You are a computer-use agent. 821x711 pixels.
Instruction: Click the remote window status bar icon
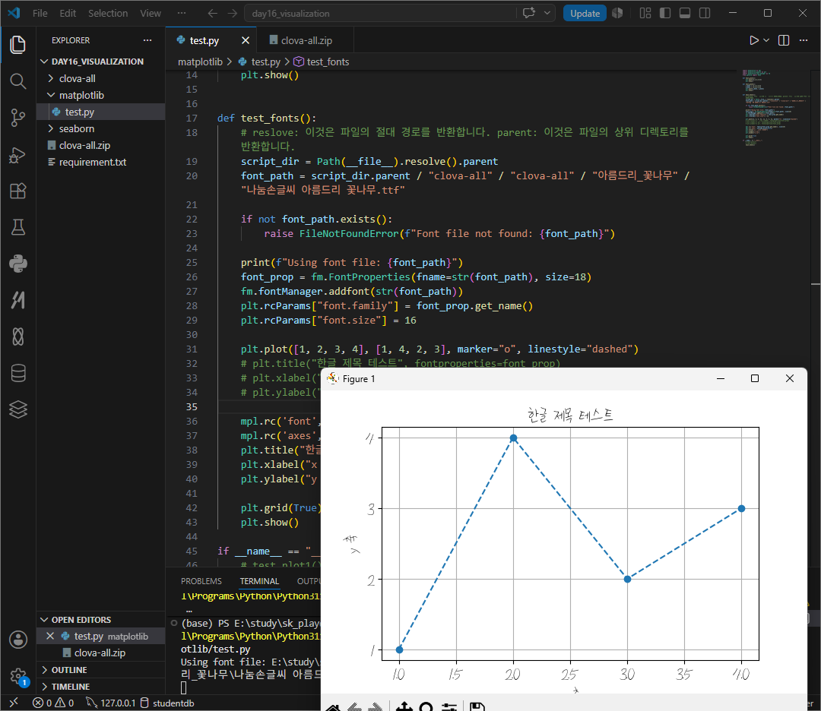(14, 703)
